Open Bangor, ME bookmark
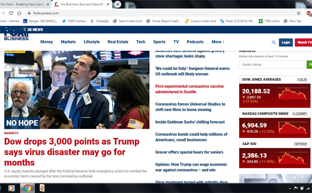Image resolution: width=312 pixels, height=193 pixels. click(x=40, y=21)
